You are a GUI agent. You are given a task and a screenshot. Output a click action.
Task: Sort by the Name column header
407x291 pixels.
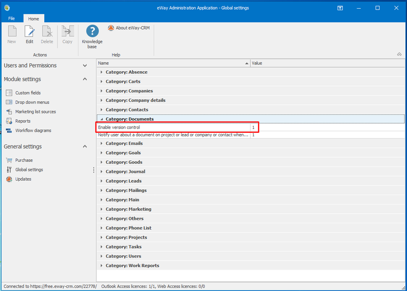tap(173, 63)
